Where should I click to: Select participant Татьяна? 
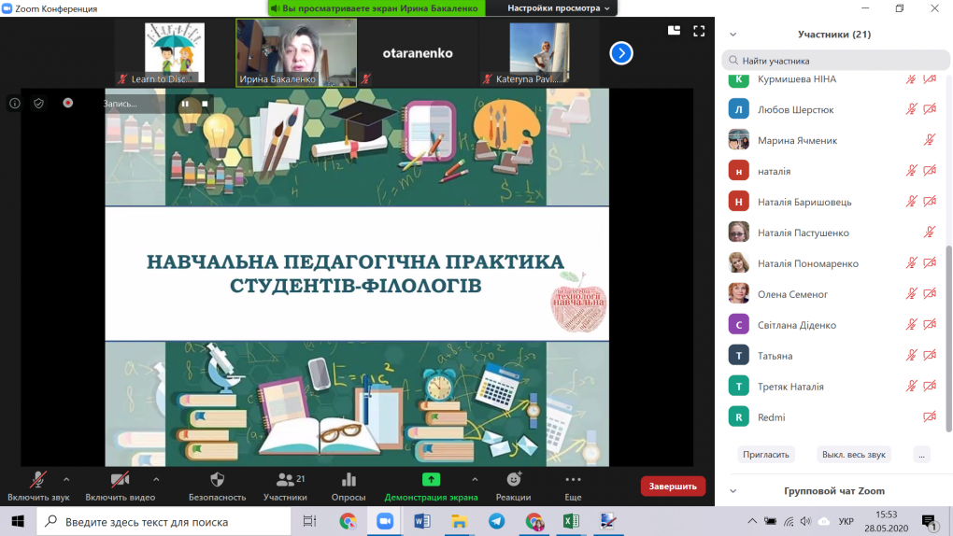(x=833, y=356)
